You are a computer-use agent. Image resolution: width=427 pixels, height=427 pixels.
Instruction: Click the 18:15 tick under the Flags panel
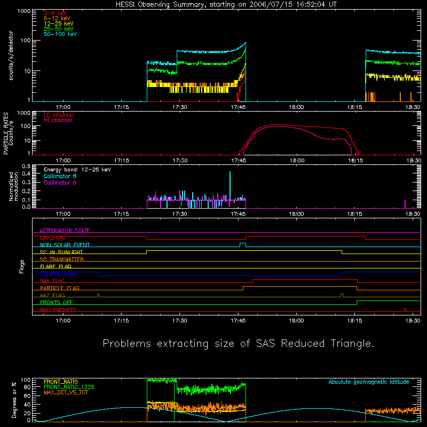coord(355,321)
